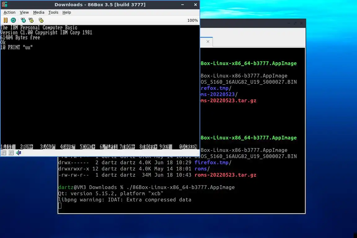Open the Tools menu
This screenshot has height=238, width=357.
53,12
